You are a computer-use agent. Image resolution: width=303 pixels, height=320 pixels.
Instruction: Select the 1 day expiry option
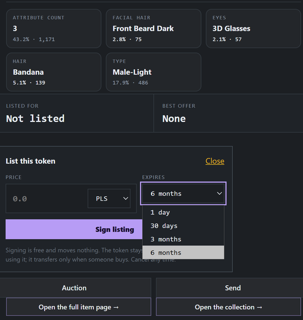(183, 212)
